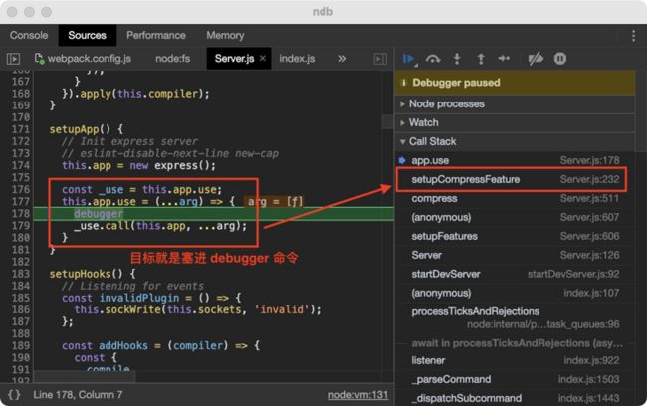Screen dimensions: 647x406
Task: Open the DevTools three-dot menu
Action: pyautogui.click(x=633, y=36)
